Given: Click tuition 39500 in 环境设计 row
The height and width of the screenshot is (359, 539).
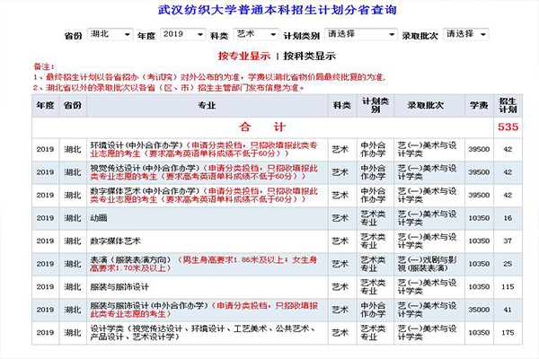Looking at the screenshot, I should point(479,150).
